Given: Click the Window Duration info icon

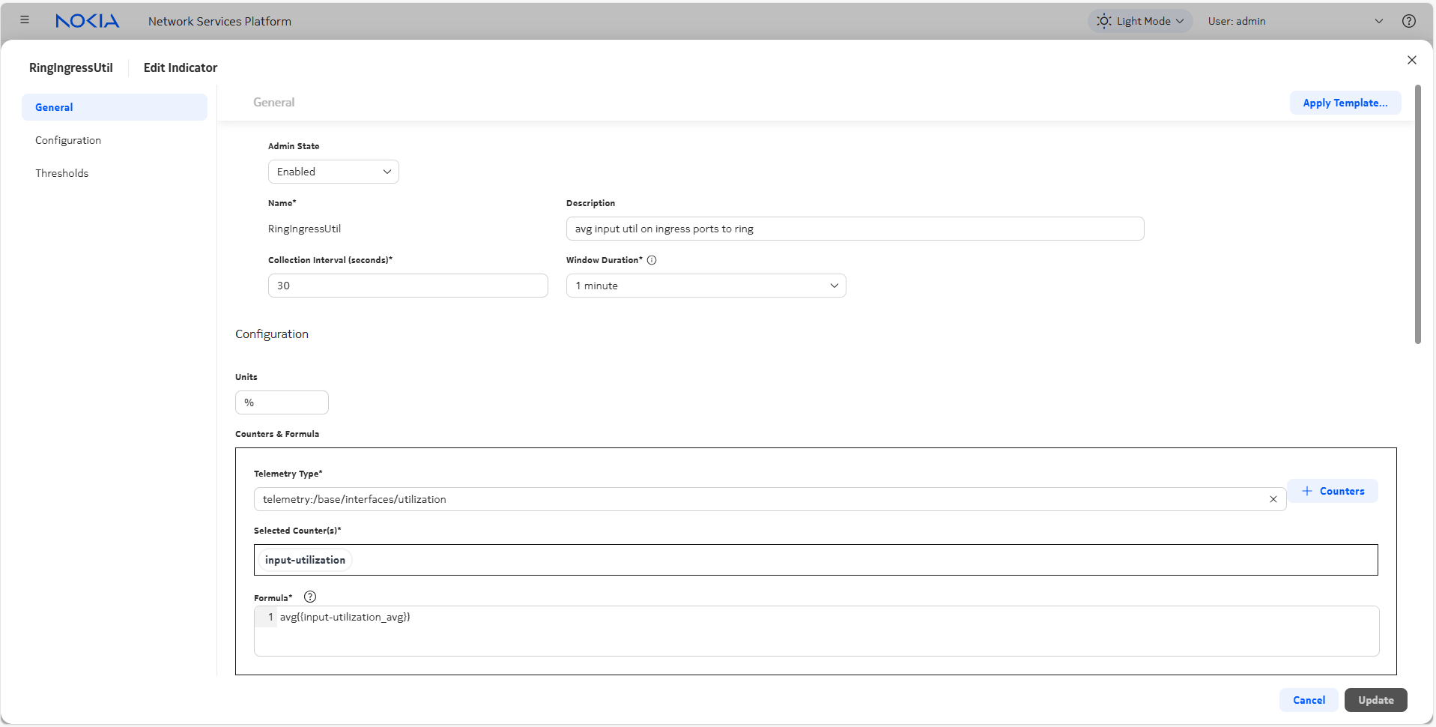Looking at the screenshot, I should [x=652, y=260].
